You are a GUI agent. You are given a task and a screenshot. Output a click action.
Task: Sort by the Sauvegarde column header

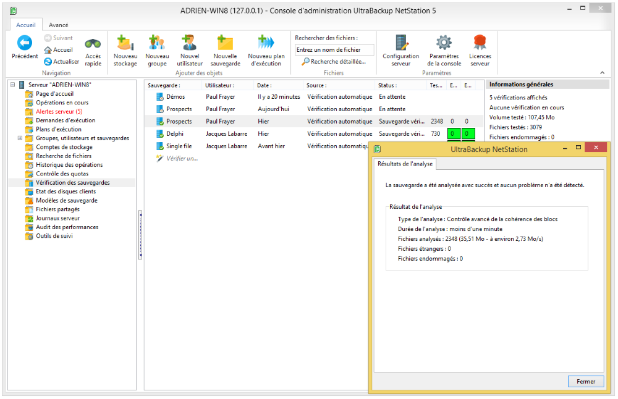coord(173,85)
